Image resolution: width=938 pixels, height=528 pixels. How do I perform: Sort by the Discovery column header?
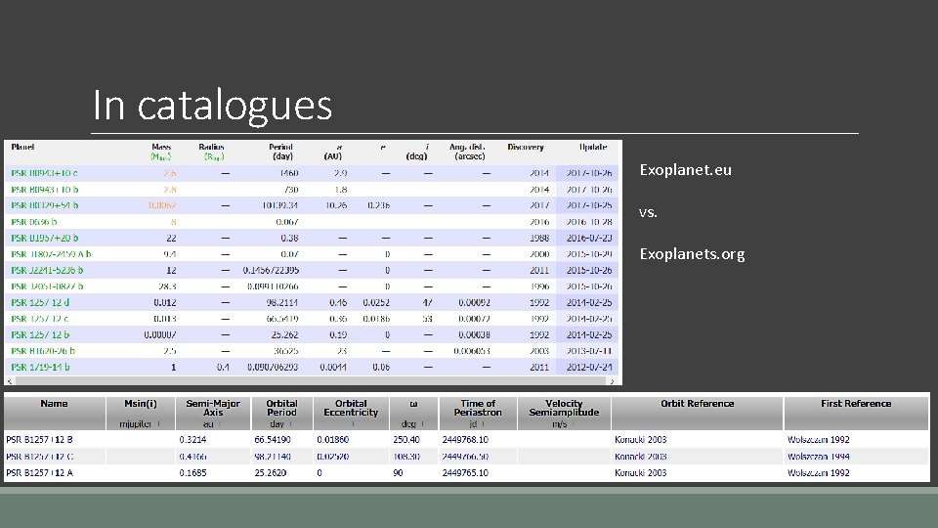click(526, 147)
